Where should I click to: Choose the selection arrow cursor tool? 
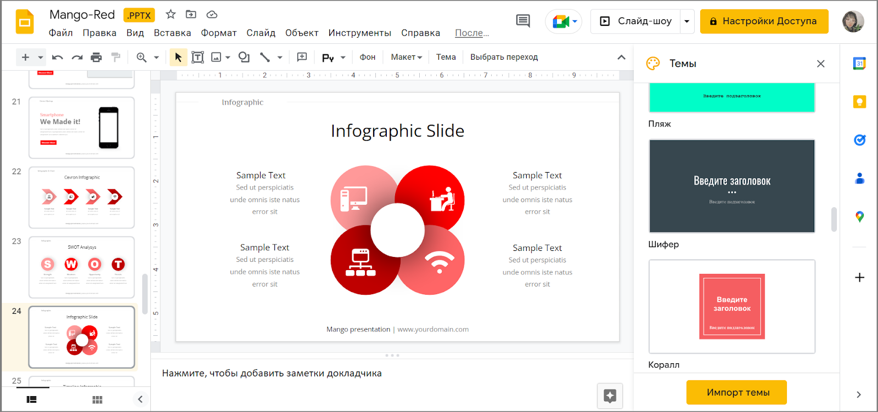tap(178, 57)
